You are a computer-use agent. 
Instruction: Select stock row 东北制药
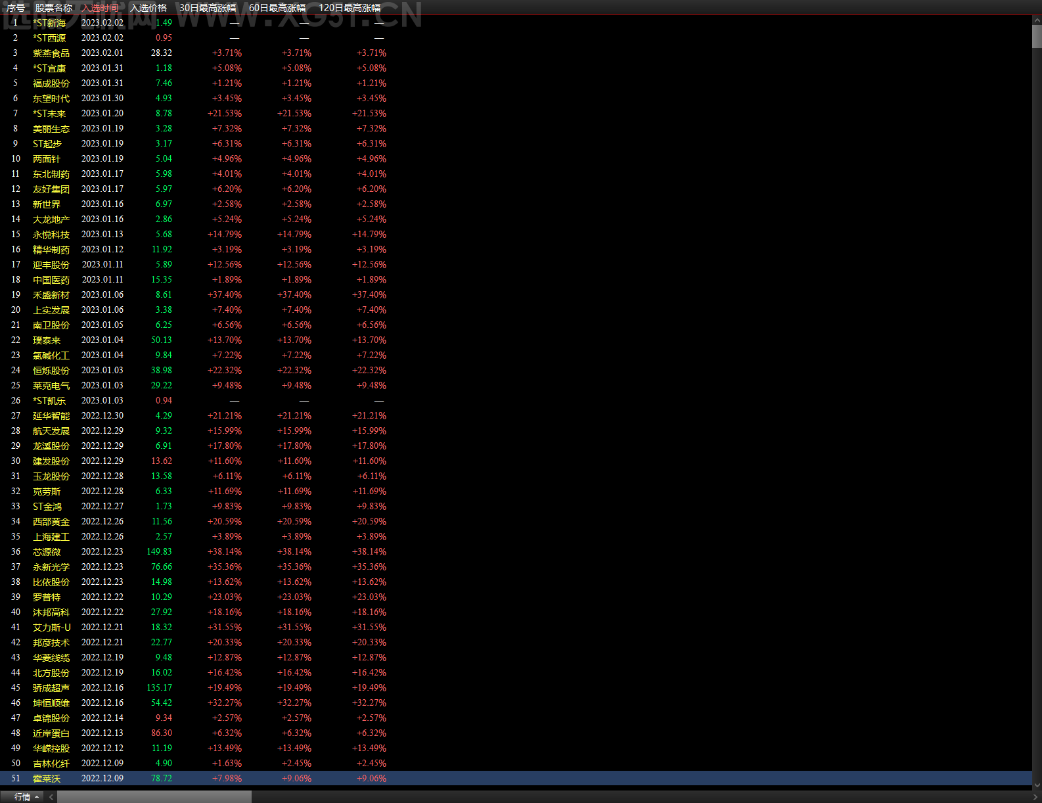pos(516,173)
